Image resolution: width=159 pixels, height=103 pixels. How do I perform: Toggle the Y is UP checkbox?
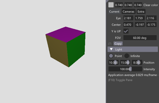[126, 31]
